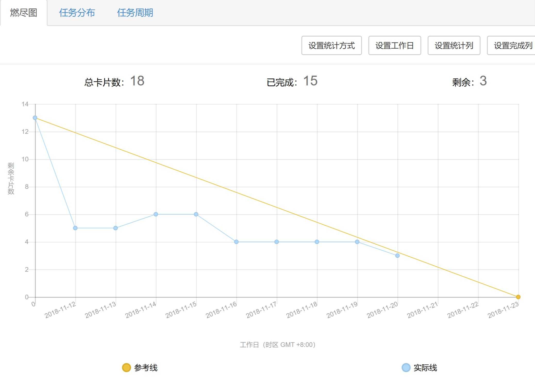The width and height of the screenshot is (535, 386).
Task: Click the last actual point on 2018-11-20
Action: click(397, 256)
